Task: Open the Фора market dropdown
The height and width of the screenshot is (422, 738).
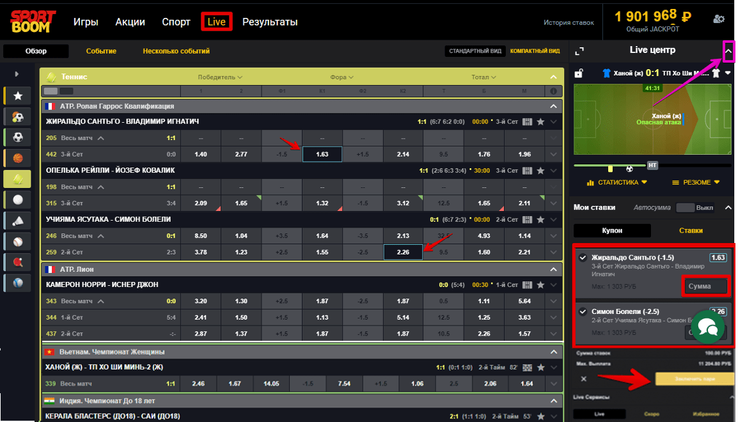Action: tap(342, 77)
